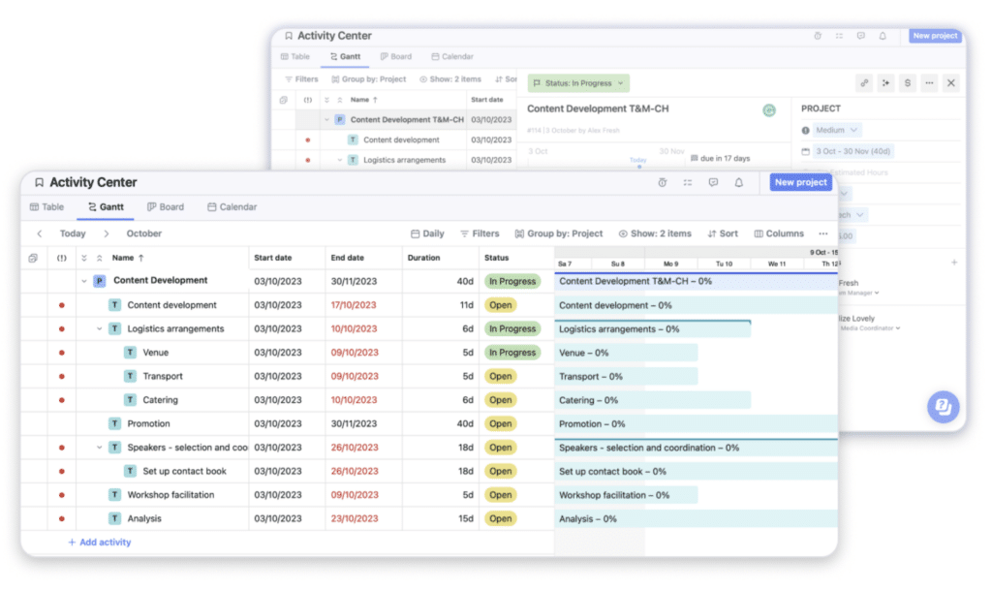Click the bookmark icon beside Activity Center
This screenshot has width=992, height=590.
tap(39, 182)
